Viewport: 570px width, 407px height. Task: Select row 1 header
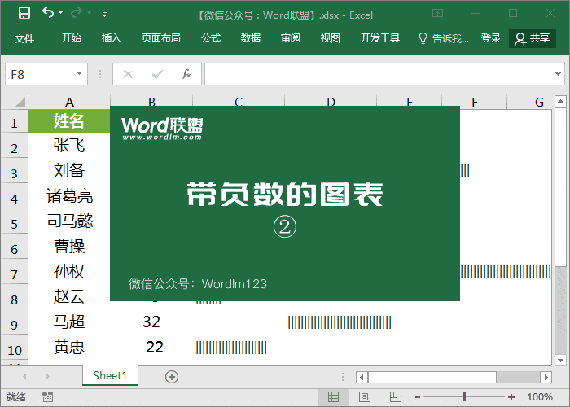(x=14, y=123)
